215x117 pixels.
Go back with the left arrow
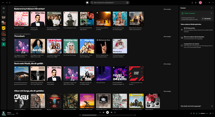pyautogui.click(x=7, y=3)
